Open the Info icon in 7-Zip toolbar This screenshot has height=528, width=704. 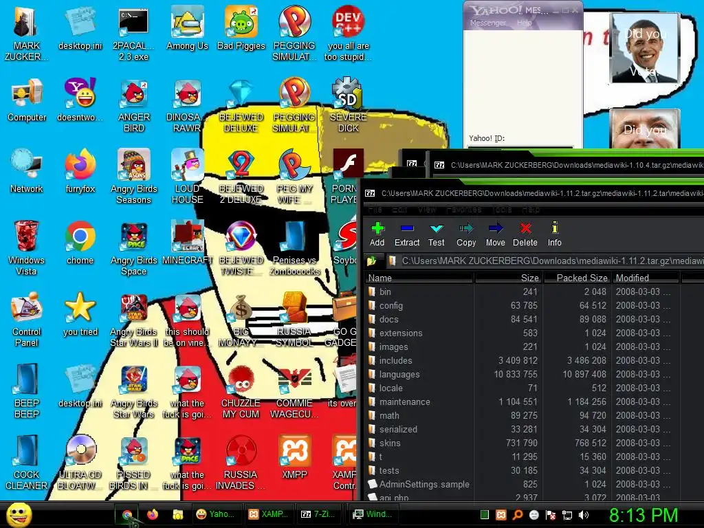tap(555, 234)
